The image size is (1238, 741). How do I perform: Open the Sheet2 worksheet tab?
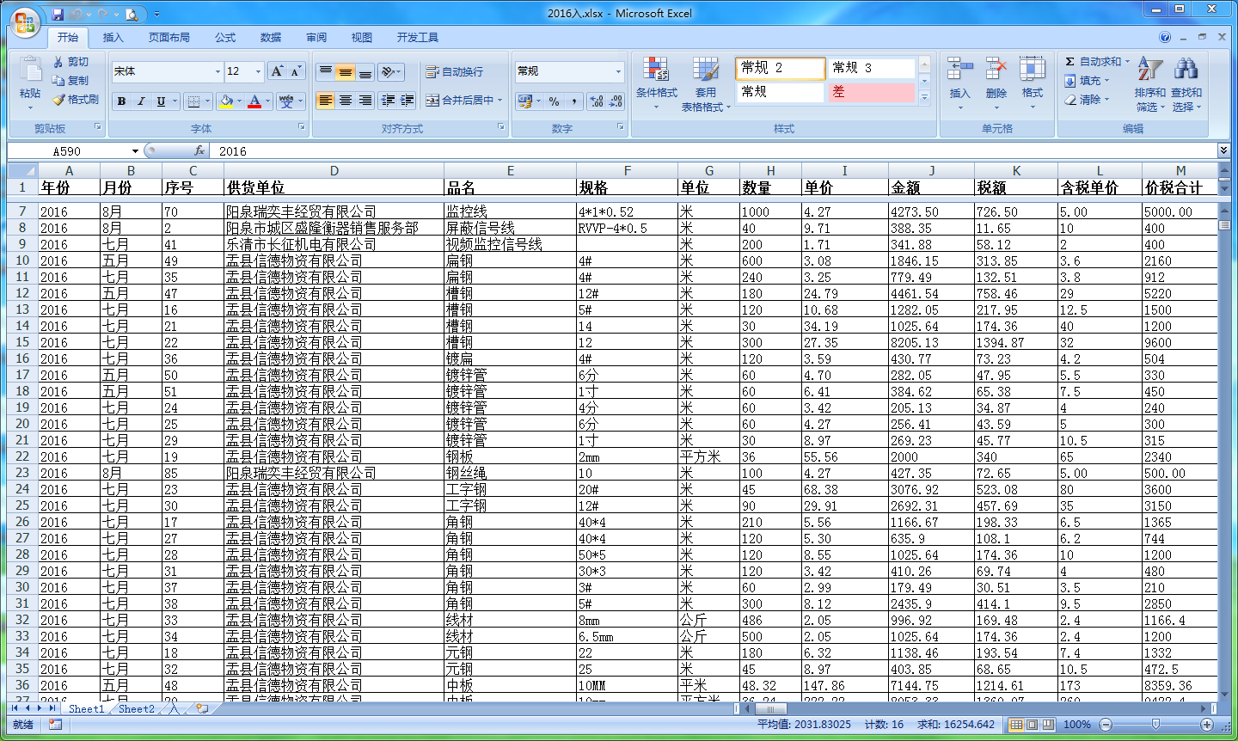click(137, 709)
